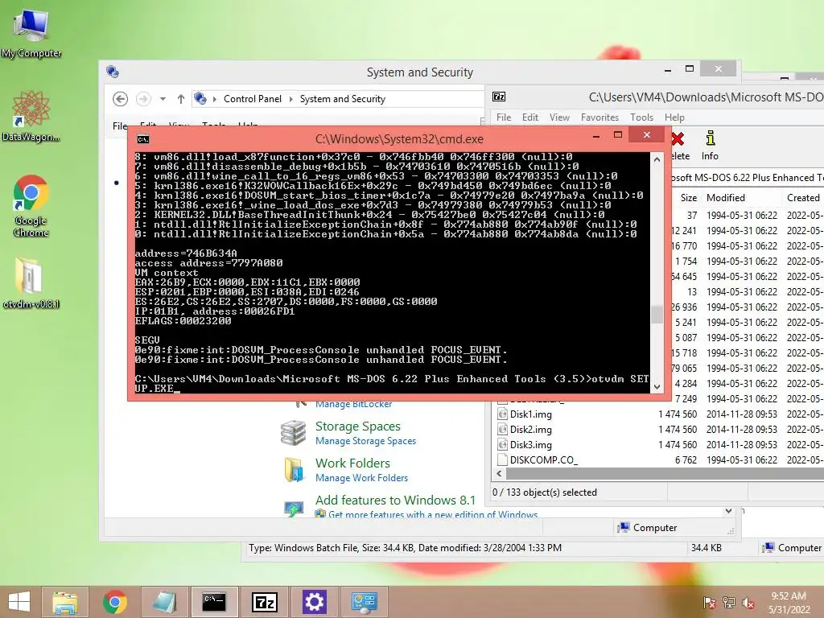Open the View menu in 7-Zip

click(x=559, y=117)
